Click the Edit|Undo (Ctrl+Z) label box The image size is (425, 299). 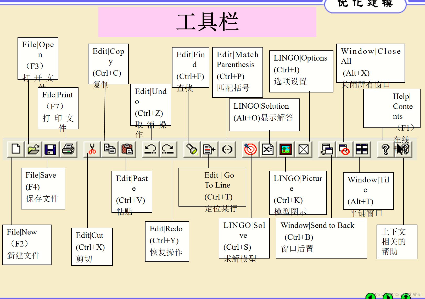point(151,105)
